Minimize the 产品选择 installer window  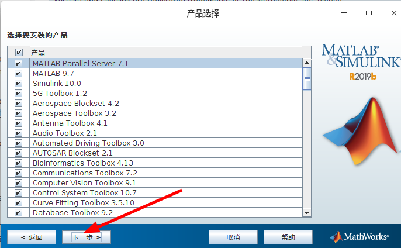point(344,12)
